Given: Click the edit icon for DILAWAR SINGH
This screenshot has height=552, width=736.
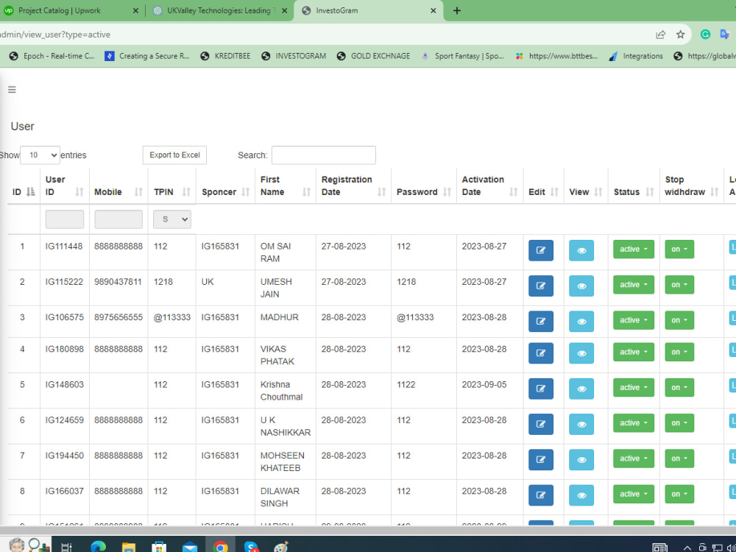Looking at the screenshot, I should point(540,495).
